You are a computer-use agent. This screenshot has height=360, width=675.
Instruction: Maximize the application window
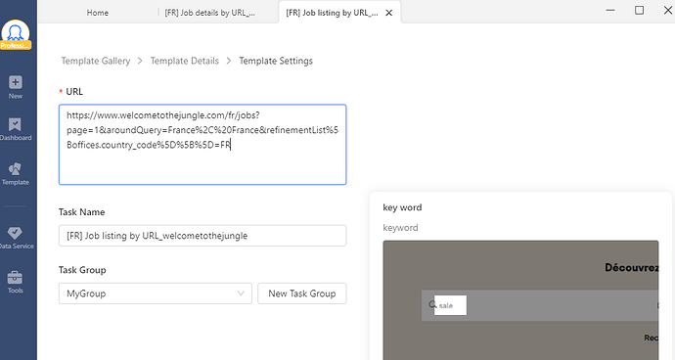coord(639,11)
